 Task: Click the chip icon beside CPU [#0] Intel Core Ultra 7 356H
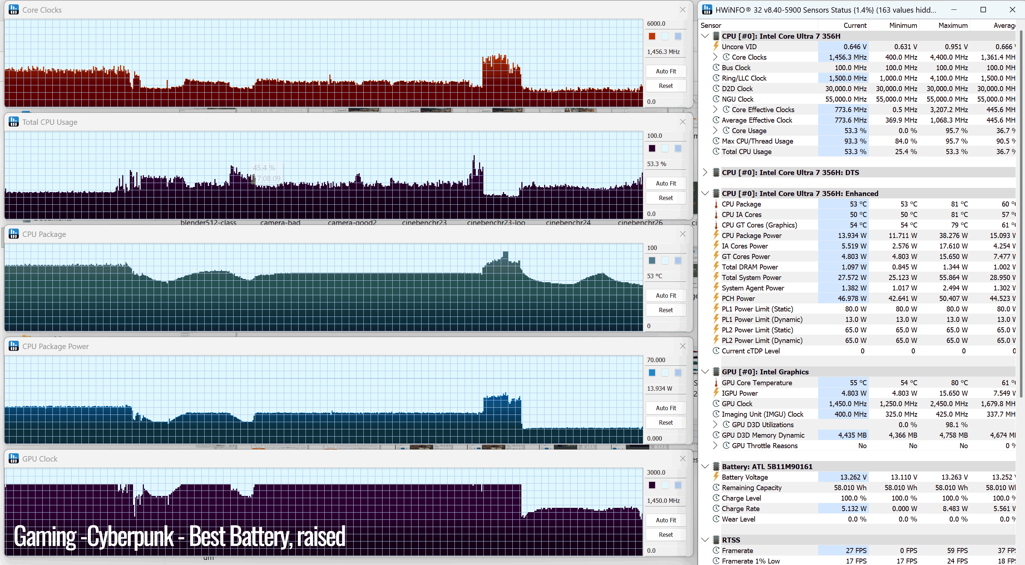[716, 36]
